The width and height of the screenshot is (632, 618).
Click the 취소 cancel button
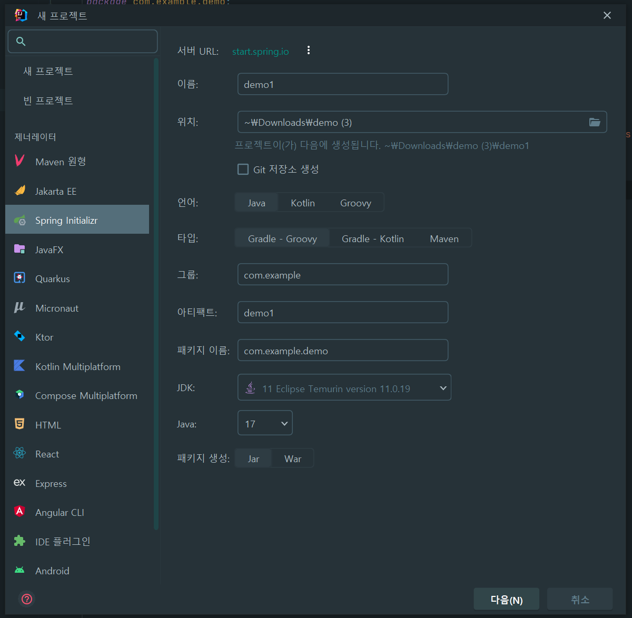tap(580, 599)
